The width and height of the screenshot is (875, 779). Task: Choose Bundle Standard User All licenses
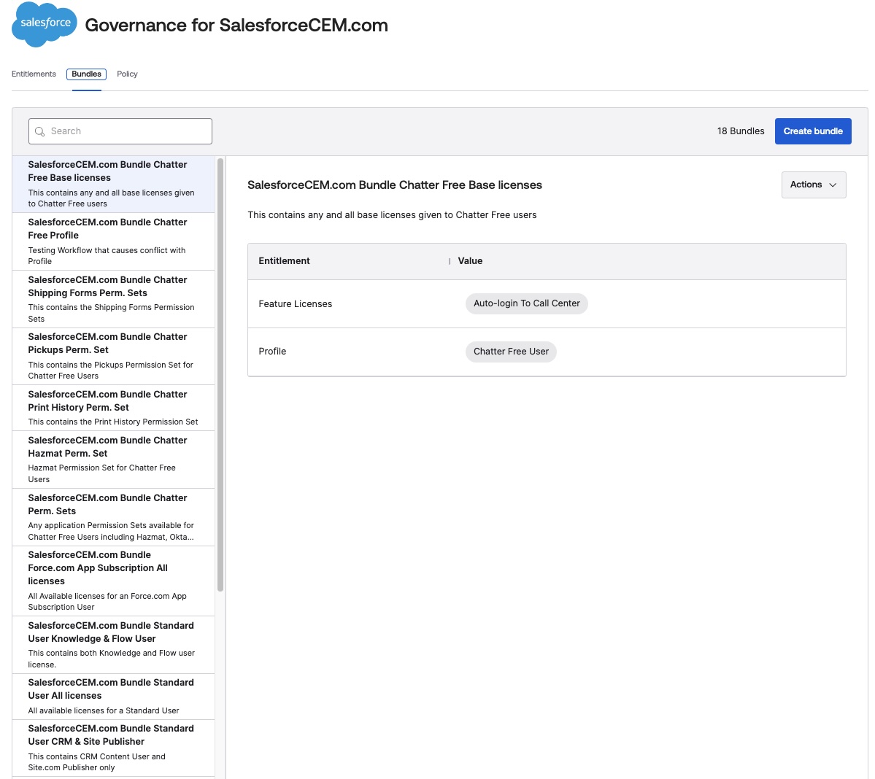[113, 697]
